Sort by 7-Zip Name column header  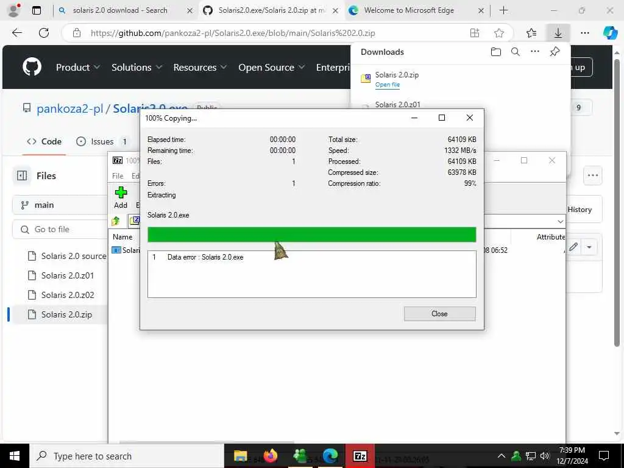122,237
